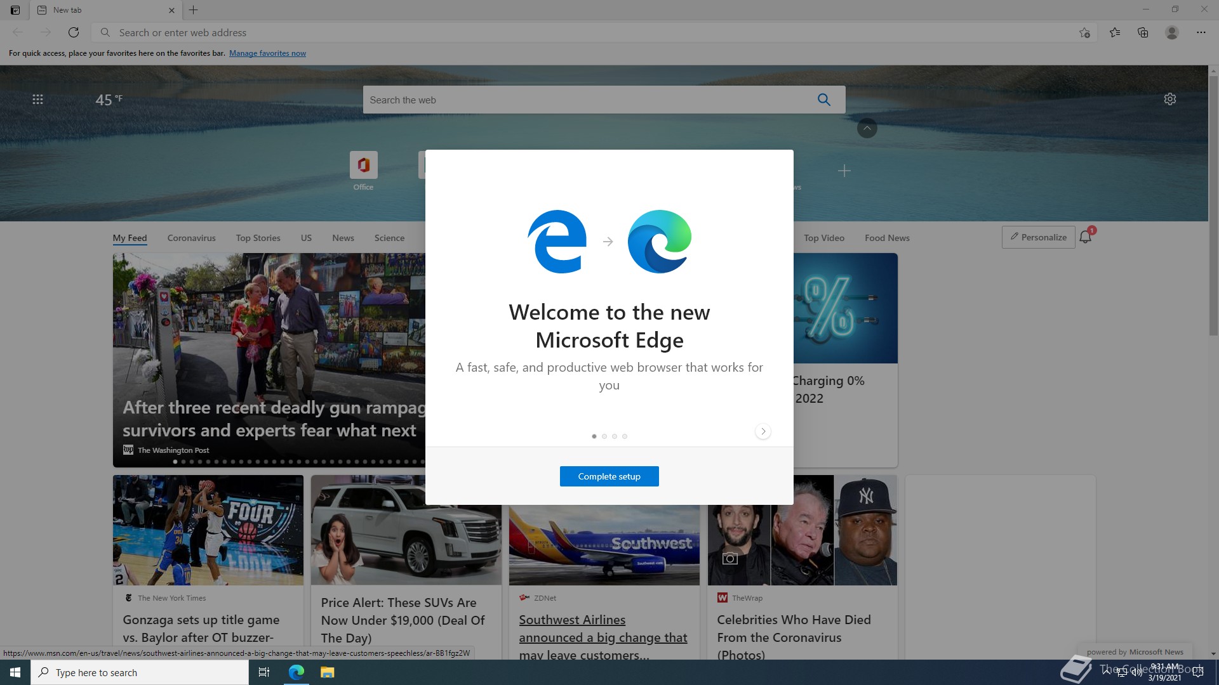Viewport: 1219px width, 685px height.
Task: Click the Complete setup button
Action: [609, 476]
